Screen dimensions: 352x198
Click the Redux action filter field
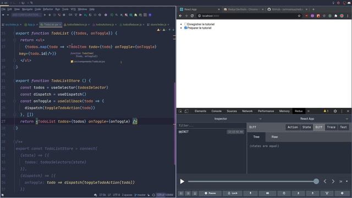point(212,125)
